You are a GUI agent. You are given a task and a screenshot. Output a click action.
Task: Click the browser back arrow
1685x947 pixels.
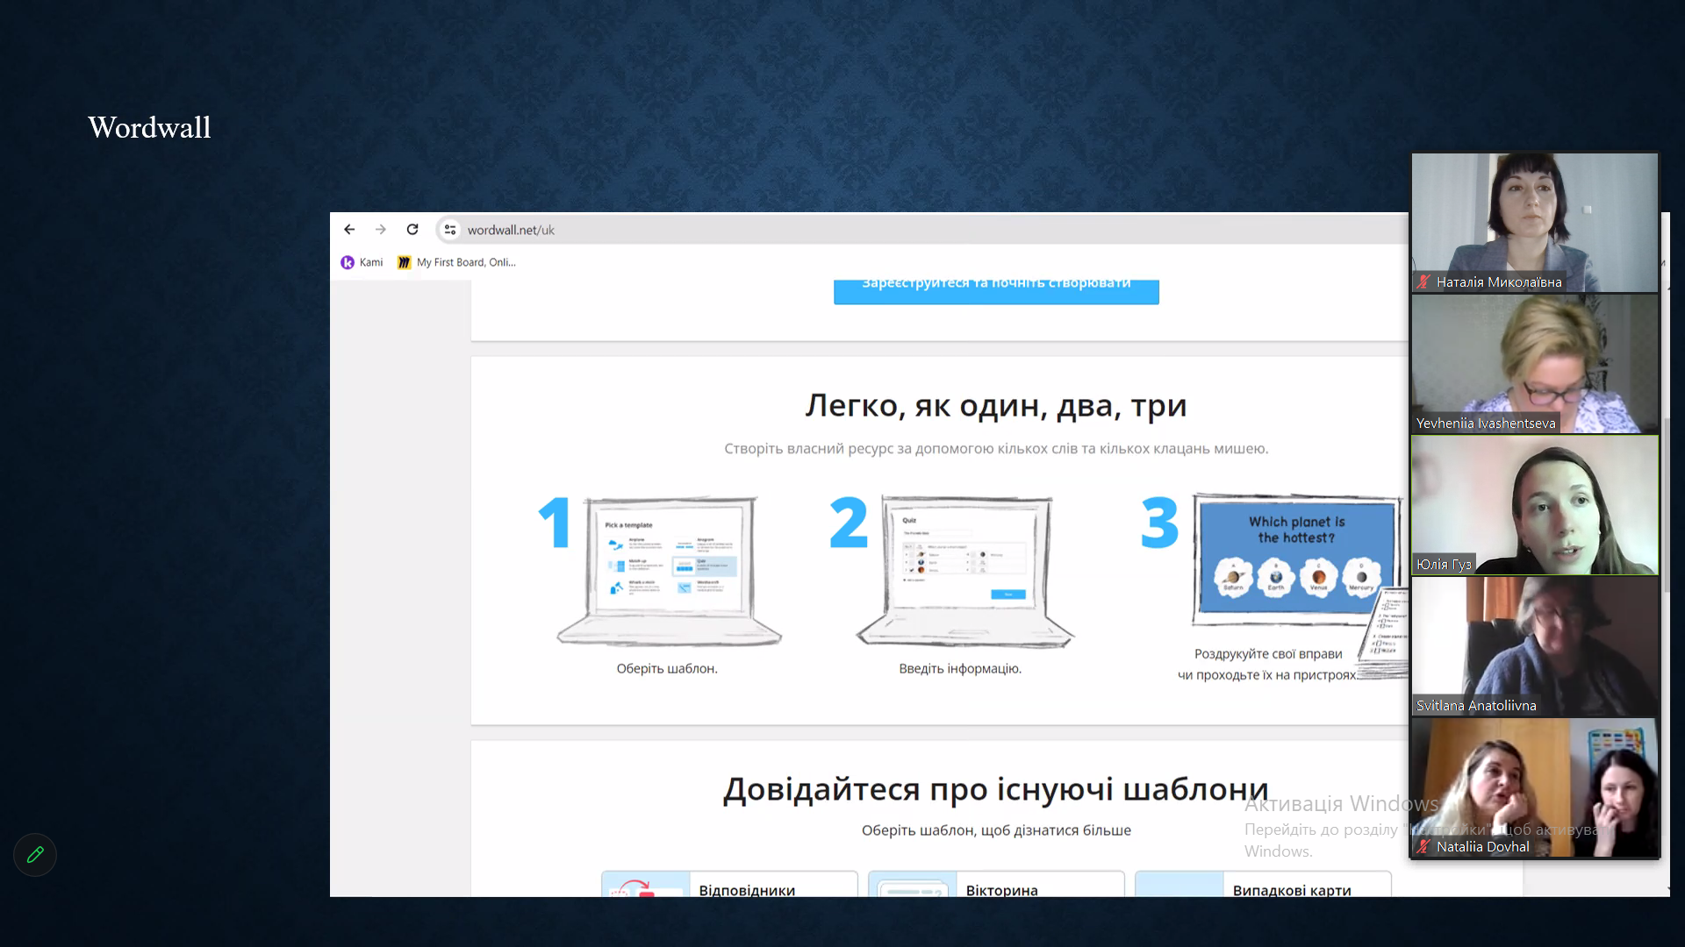tap(349, 230)
